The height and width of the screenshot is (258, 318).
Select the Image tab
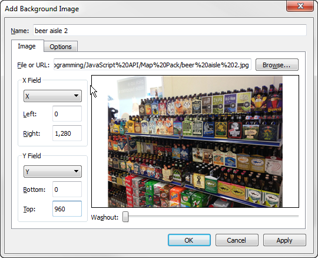coord(26,46)
